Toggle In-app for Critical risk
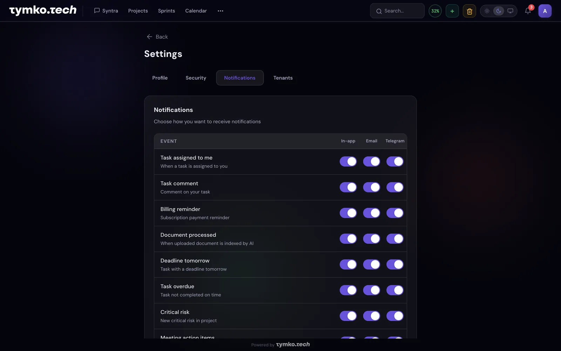Image resolution: width=561 pixels, height=351 pixels. pos(348,316)
